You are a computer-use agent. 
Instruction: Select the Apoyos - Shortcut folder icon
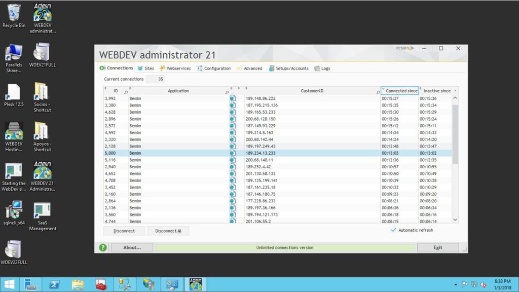click(43, 137)
